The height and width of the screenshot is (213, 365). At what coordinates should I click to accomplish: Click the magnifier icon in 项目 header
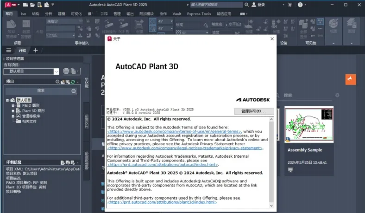click(57, 82)
